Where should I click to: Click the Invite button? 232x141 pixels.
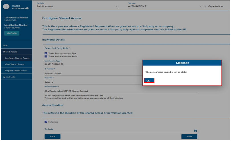(x=189, y=136)
